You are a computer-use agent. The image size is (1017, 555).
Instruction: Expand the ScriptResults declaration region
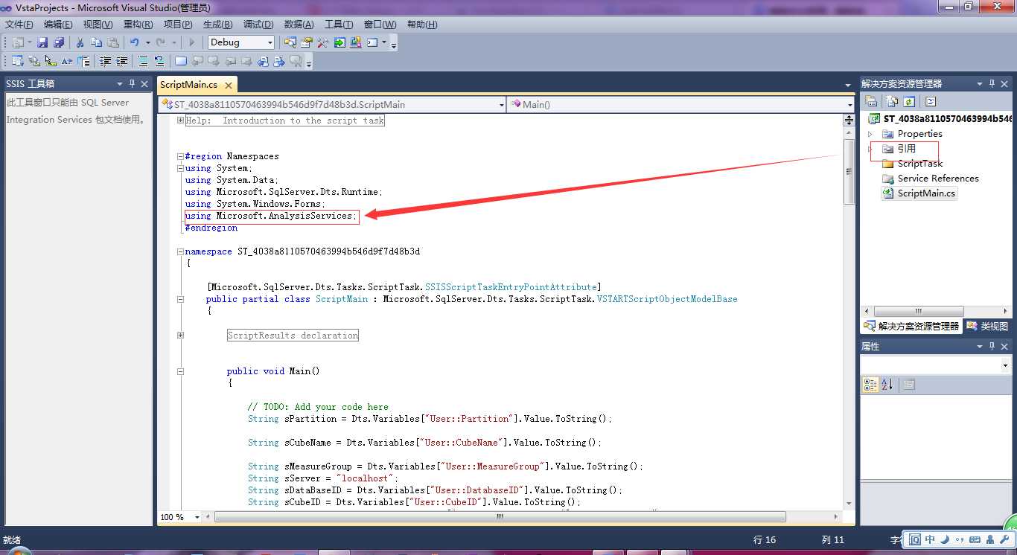(x=180, y=336)
